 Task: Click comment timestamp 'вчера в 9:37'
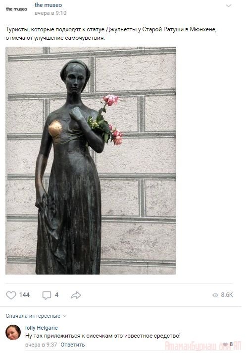coord(41,345)
